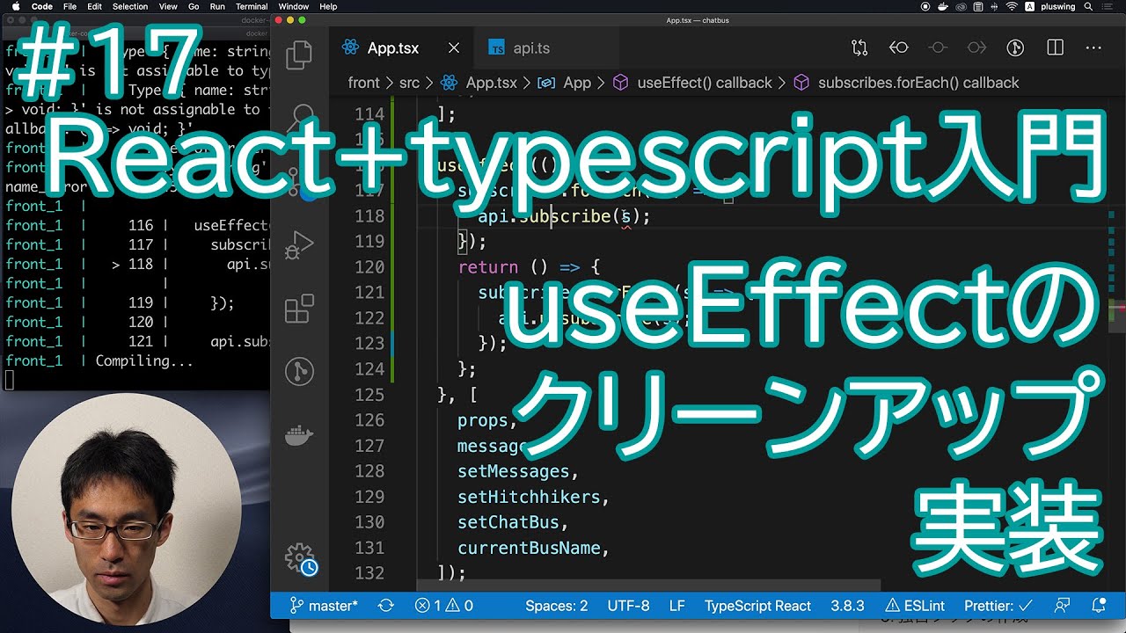Click the feedback icon in status bar
The width and height of the screenshot is (1126, 633).
(x=1063, y=606)
